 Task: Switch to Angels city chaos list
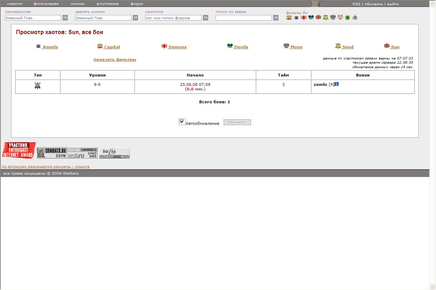tap(50, 47)
